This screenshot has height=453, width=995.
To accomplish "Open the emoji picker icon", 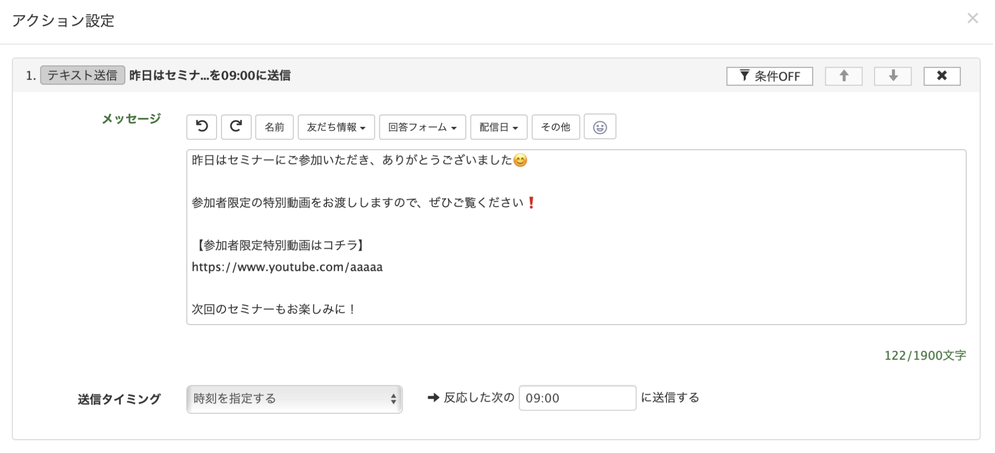I will [600, 127].
